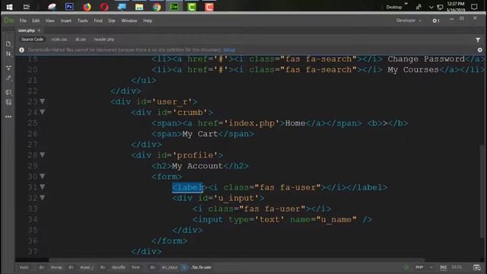The width and height of the screenshot is (487, 274).
Task: Click the linting status icon in status bar
Action: coord(406,267)
